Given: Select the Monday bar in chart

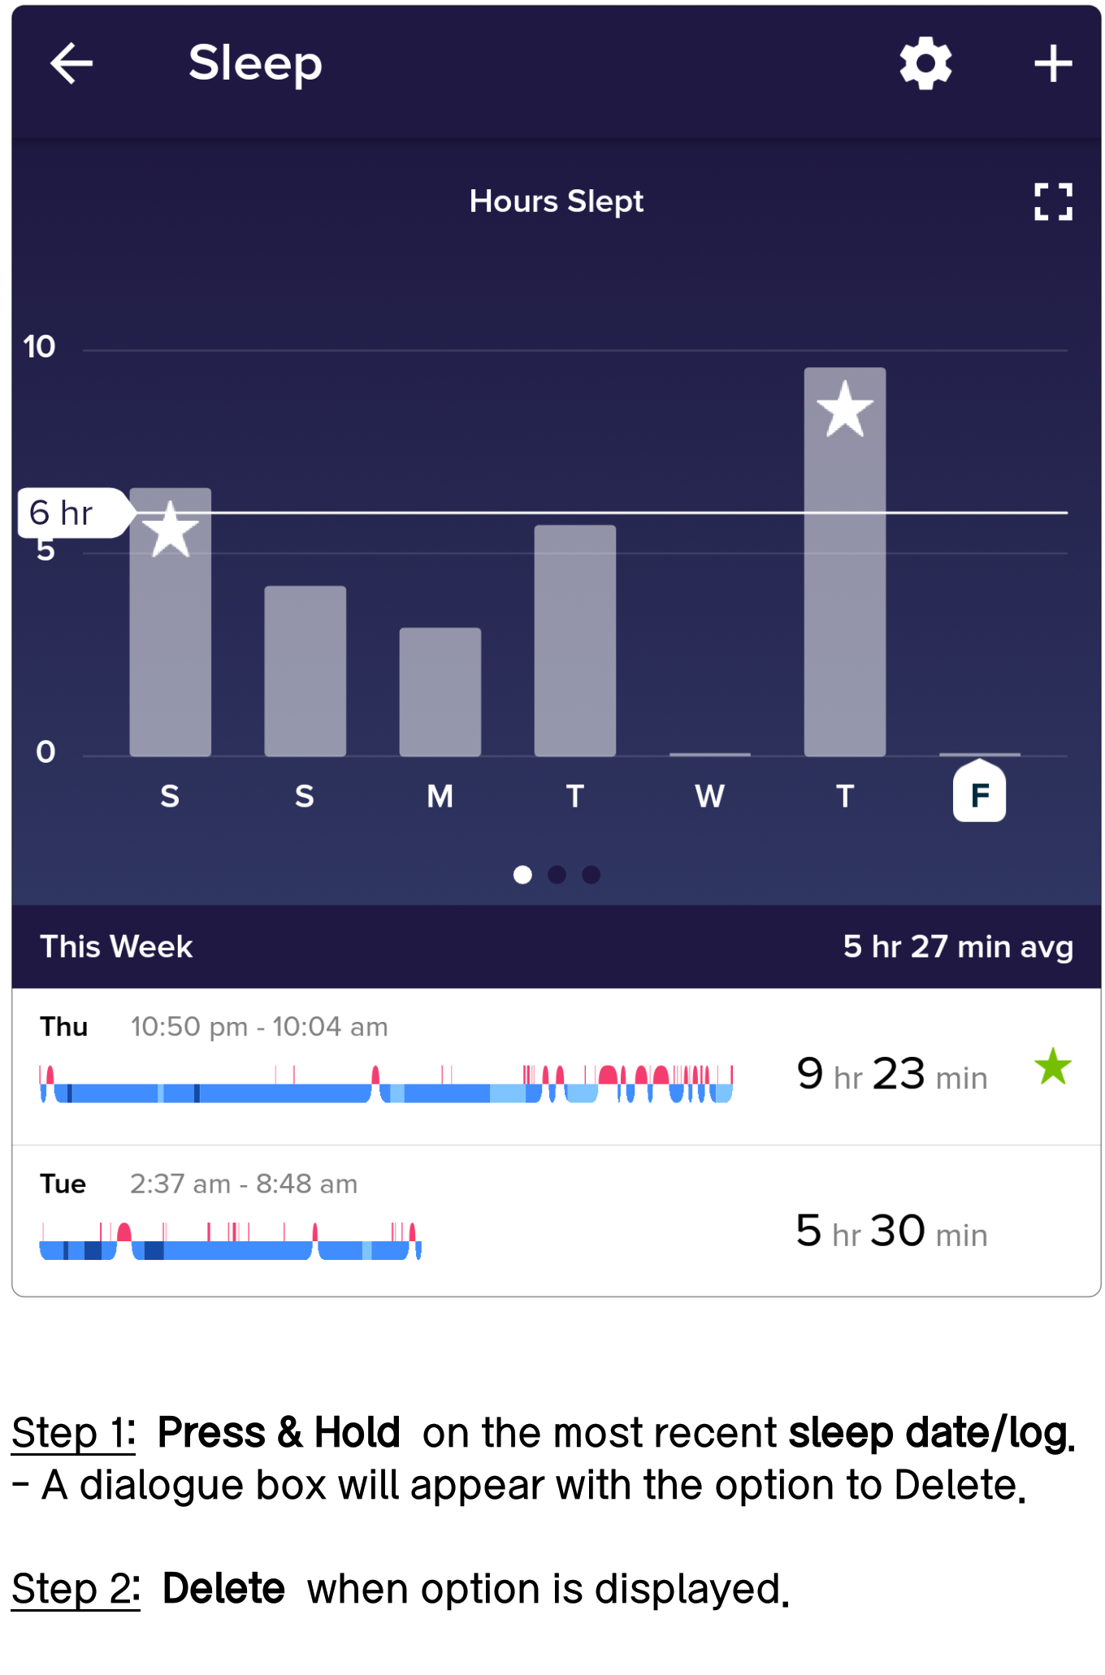Looking at the screenshot, I should tap(440, 691).
